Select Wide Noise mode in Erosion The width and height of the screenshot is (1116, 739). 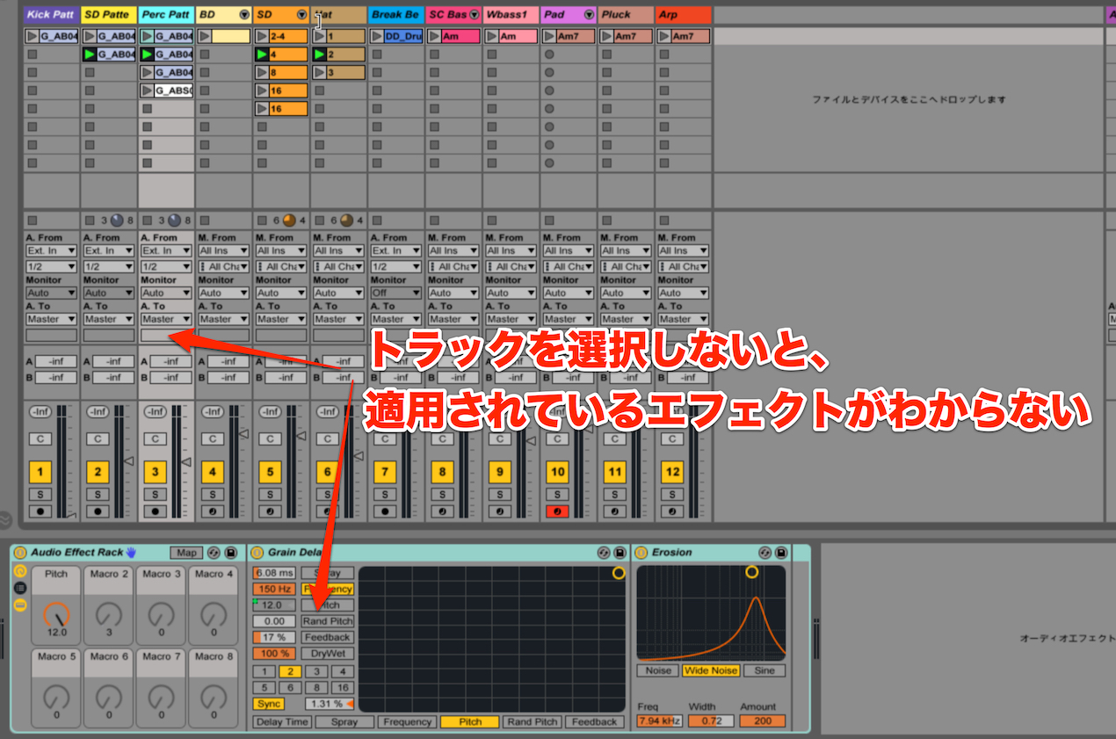tap(710, 670)
